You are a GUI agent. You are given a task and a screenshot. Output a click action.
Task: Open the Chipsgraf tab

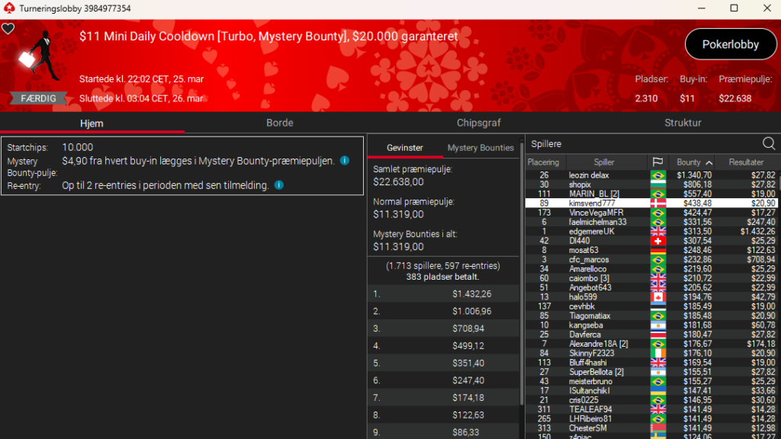coord(479,123)
